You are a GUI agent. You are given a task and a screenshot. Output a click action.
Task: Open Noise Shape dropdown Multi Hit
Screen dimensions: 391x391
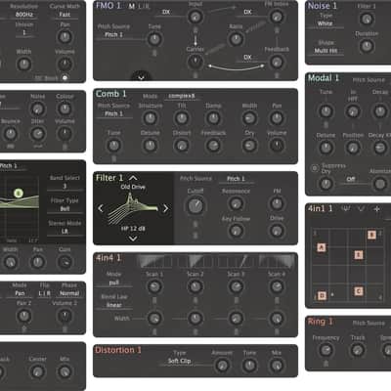click(x=326, y=51)
